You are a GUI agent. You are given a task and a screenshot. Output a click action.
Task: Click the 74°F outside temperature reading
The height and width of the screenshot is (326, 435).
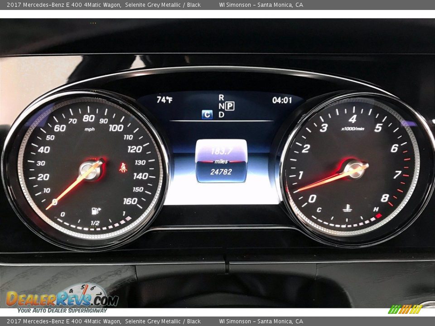[164, 100]
